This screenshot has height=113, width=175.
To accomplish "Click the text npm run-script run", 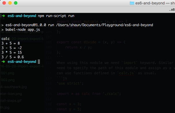I will [x=56, y=16].
